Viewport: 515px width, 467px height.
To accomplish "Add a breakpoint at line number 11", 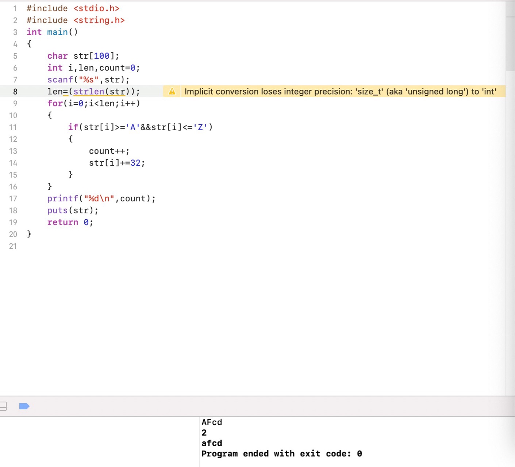I will point(13,127).
